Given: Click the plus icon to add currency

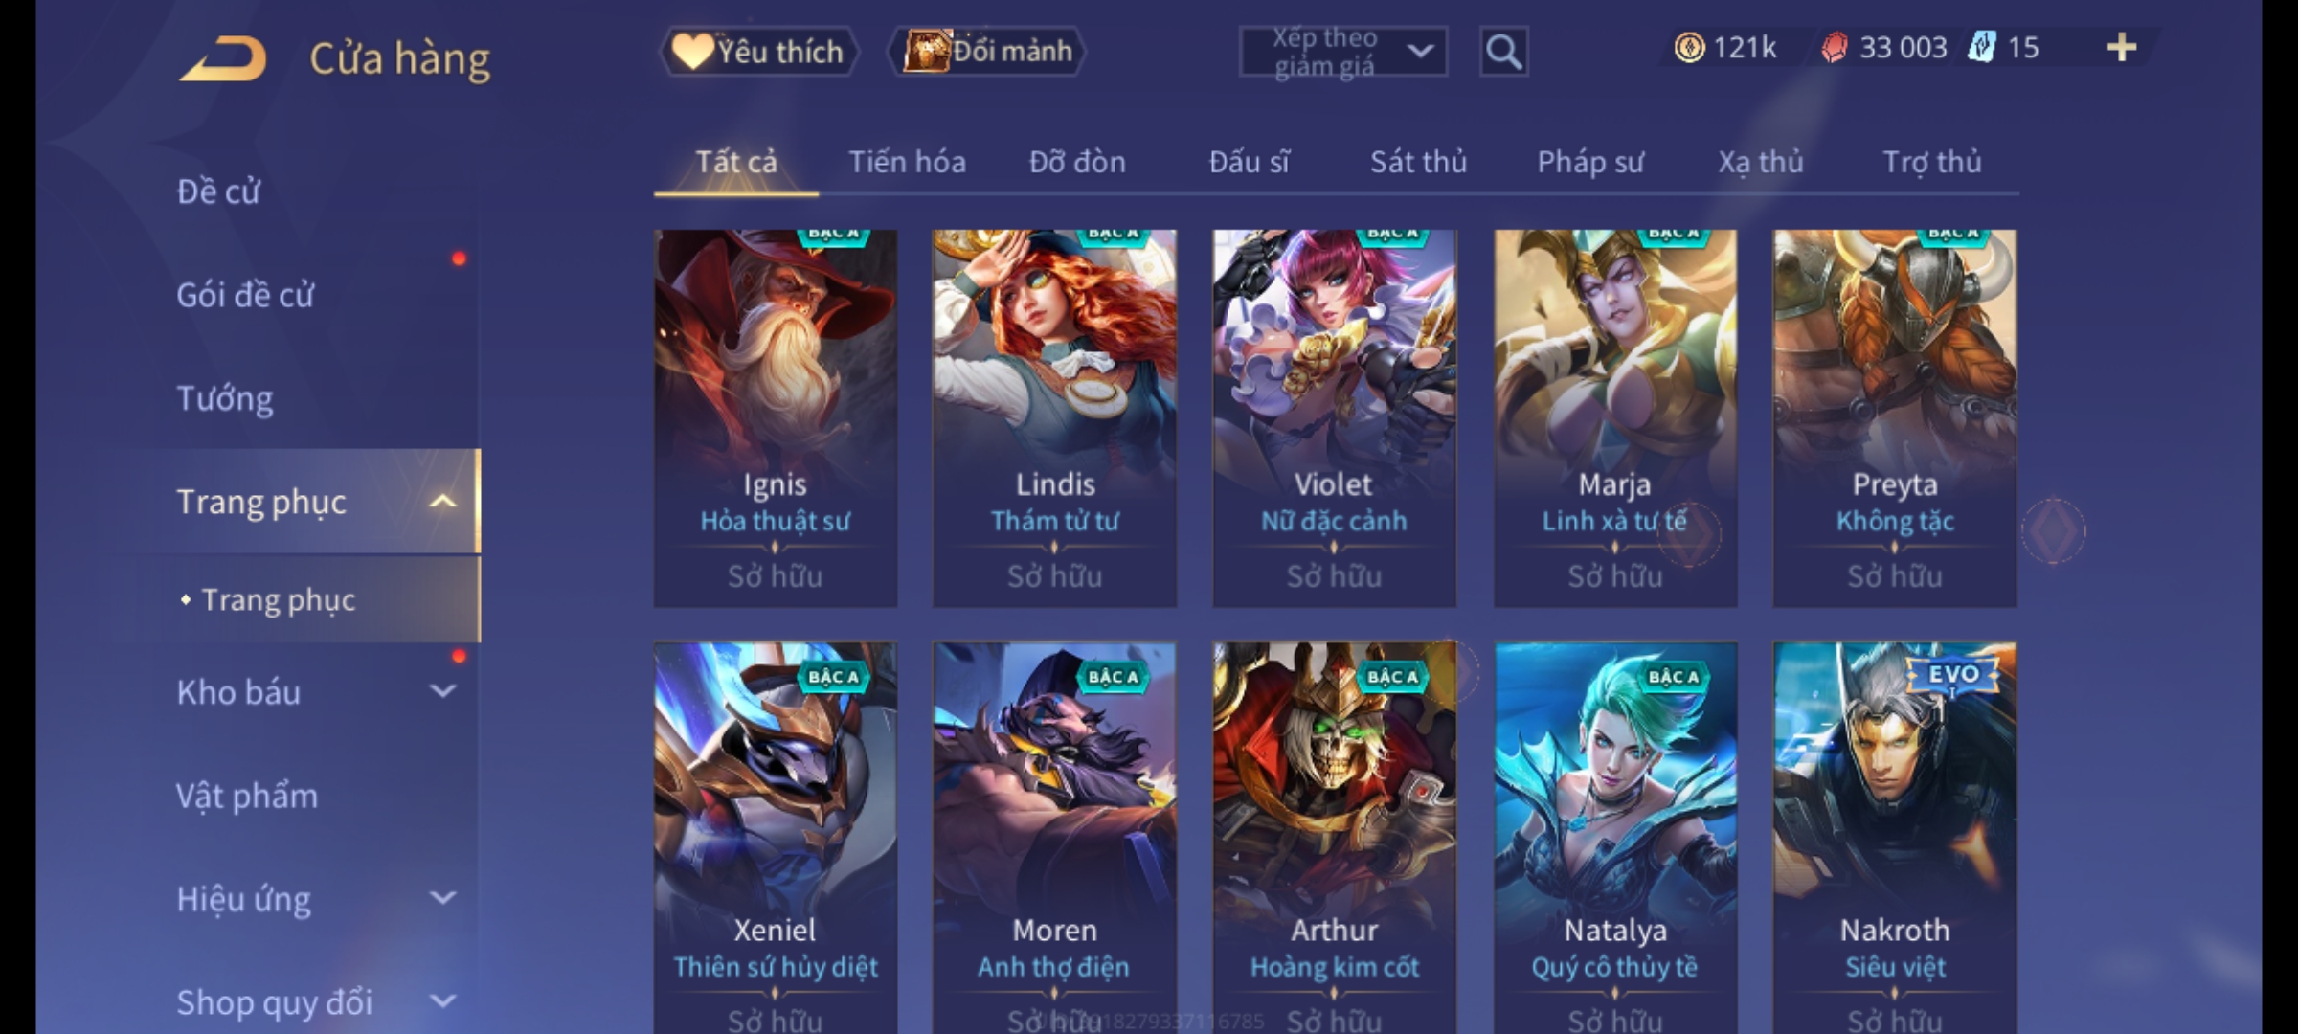Looking at the screenshot, I should [2122, 48].
